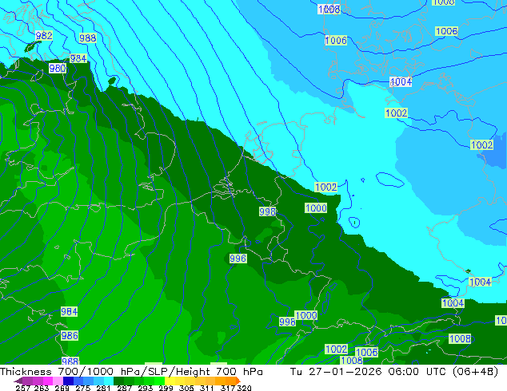Click the legend value 269
The width and height of the screenshot is (507, 391).
(62, 388)
